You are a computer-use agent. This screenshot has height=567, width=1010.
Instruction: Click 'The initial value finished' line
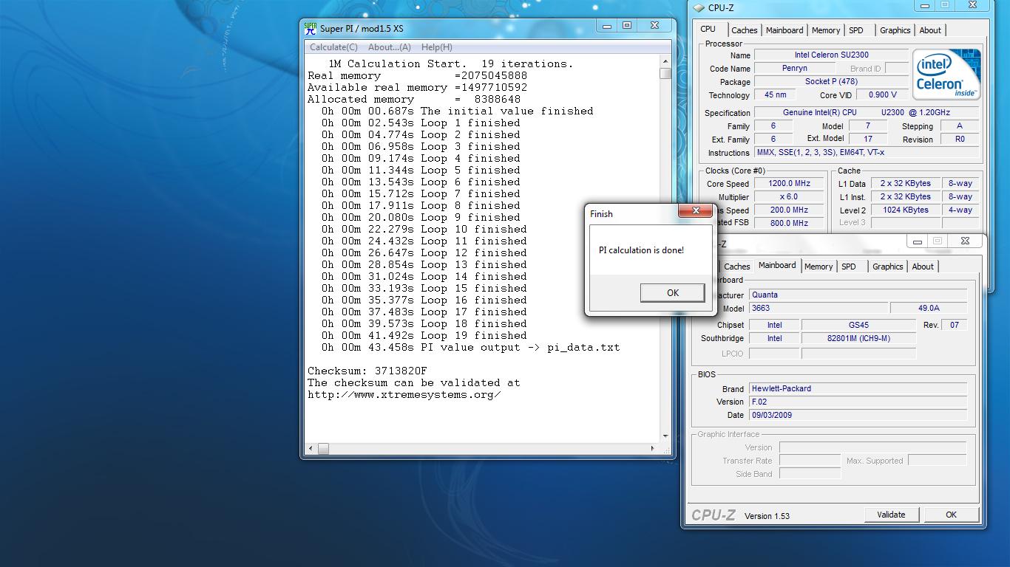tap(457, 111)
